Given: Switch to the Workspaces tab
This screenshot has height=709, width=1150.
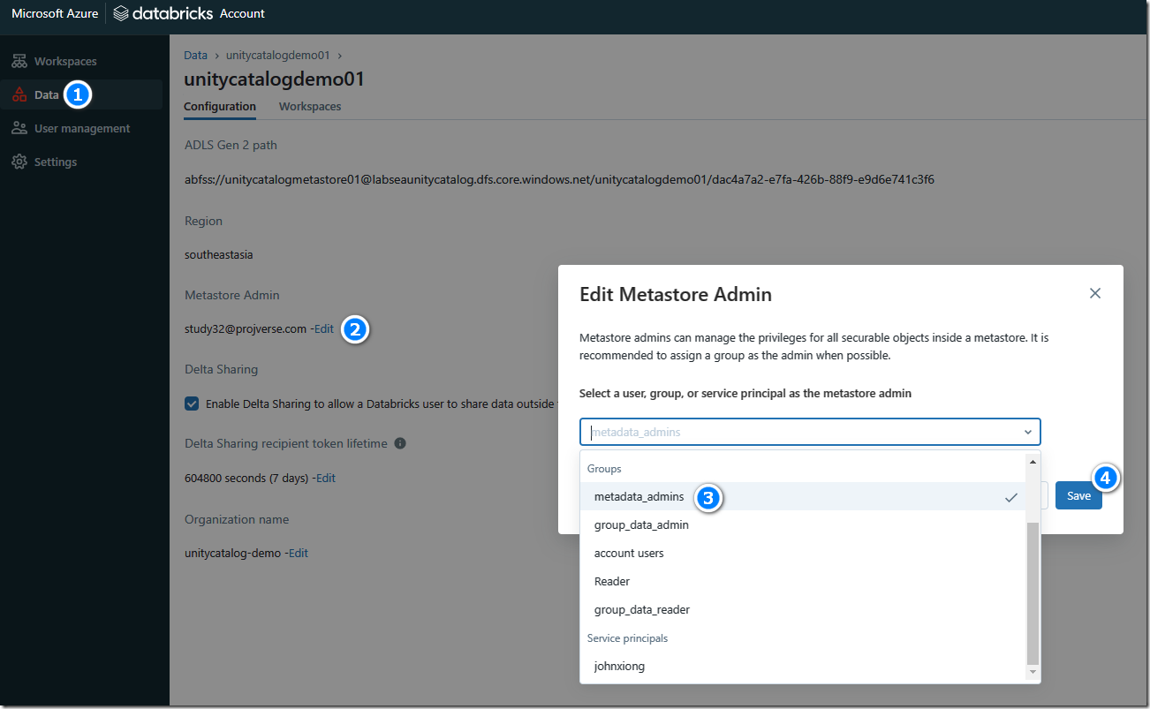Looking at the screenshot, I should [310, 107].
